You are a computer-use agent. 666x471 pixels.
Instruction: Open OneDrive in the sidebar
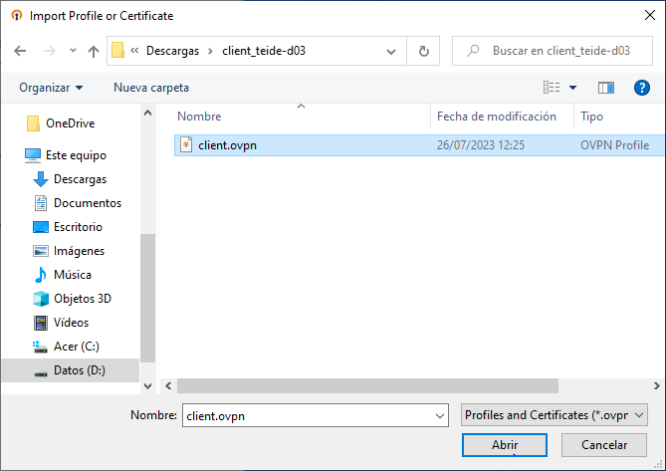69,122
